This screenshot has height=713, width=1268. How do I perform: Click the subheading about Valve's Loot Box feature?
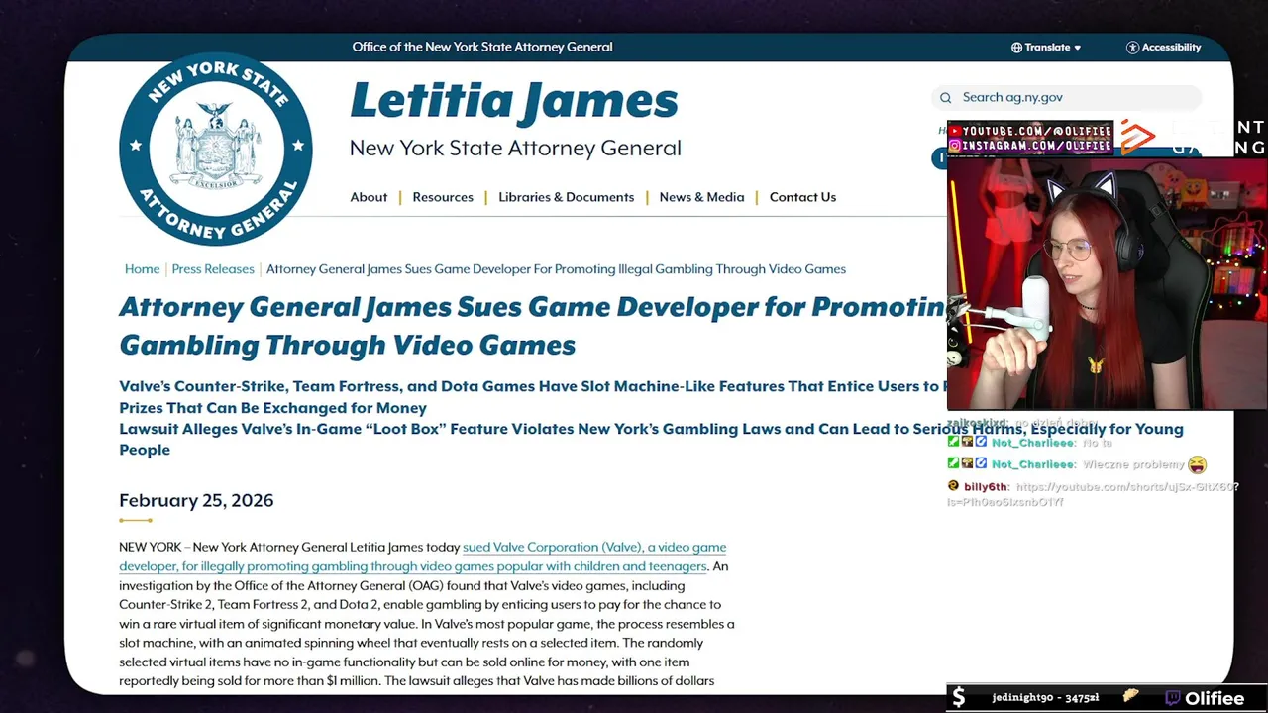[x=651, y=439]
